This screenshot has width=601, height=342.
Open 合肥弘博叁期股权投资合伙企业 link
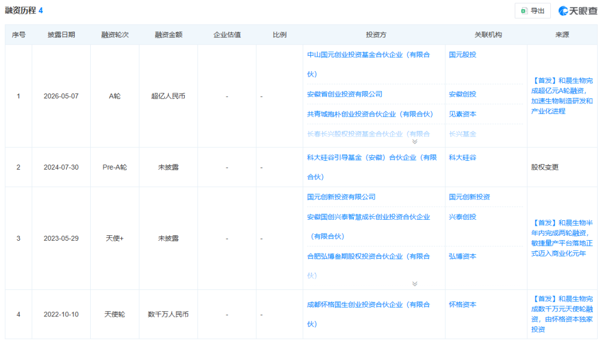pos(368,266)
